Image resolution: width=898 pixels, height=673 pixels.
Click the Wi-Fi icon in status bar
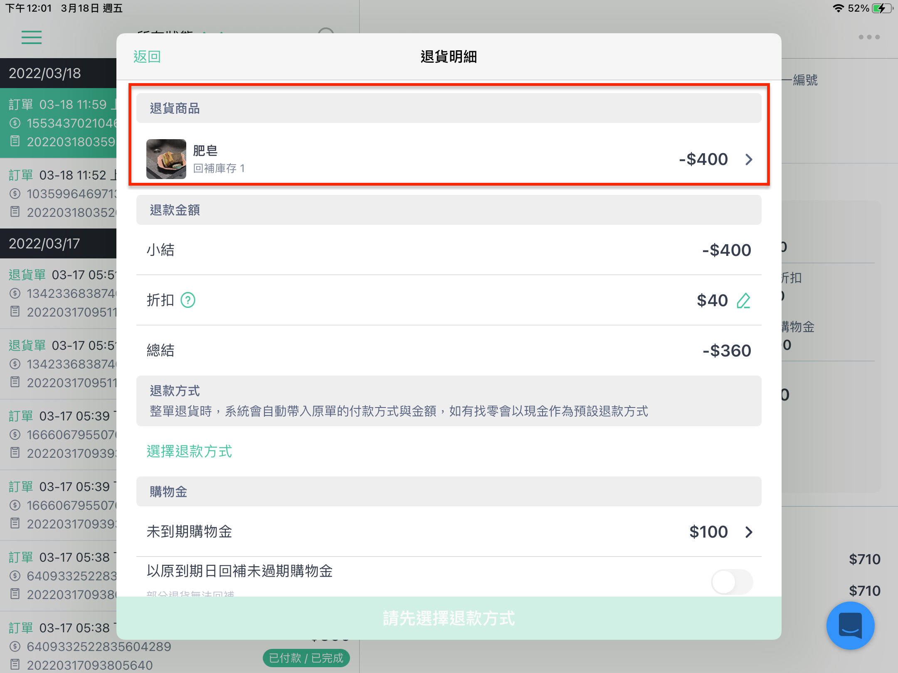pos(838,8)
